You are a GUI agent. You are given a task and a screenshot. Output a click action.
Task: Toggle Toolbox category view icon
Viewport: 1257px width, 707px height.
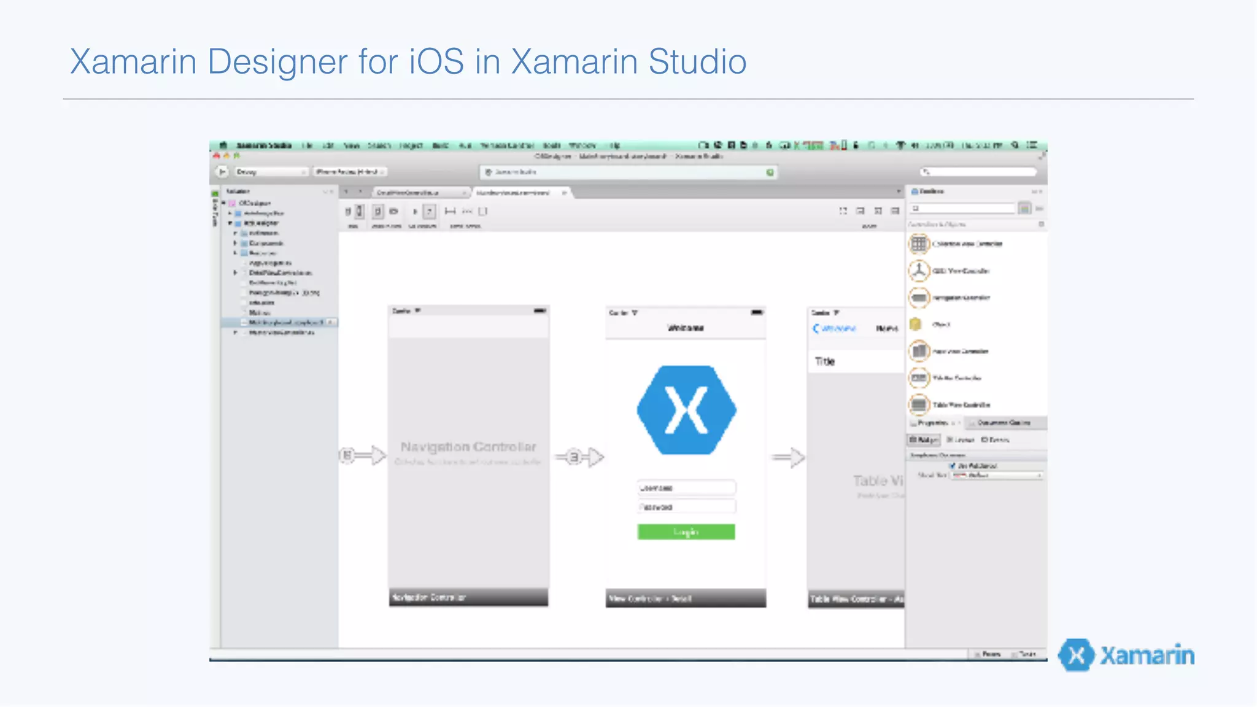1024,209
